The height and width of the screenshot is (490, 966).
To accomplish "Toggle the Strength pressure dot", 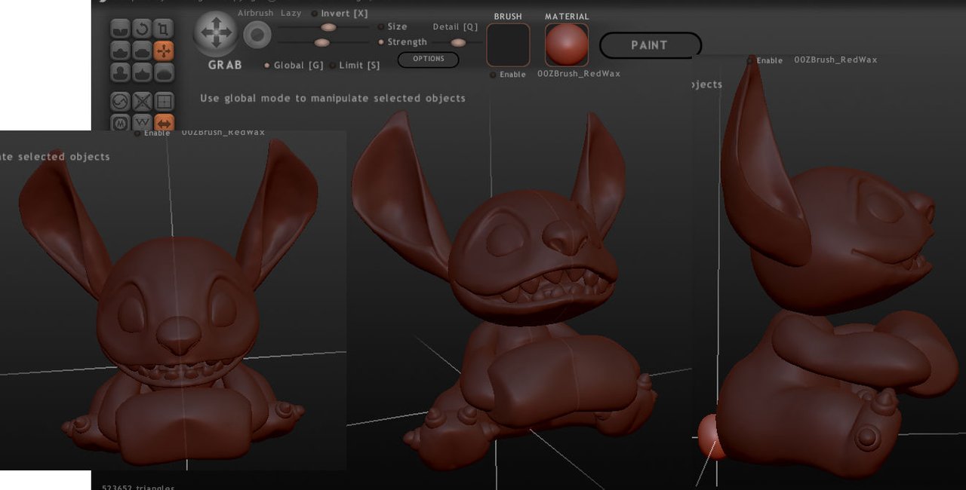I will click(x=381, y=42).
